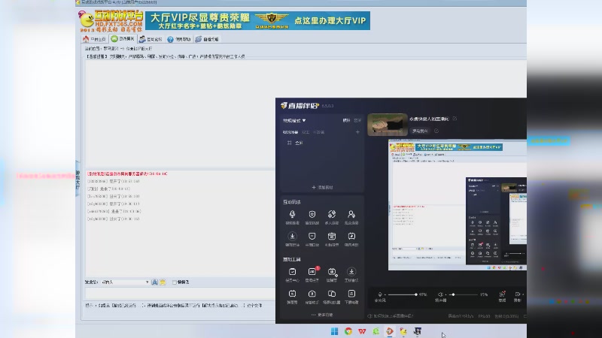Click edit icon beside the game tag
The height and width of the screenshot is (338, 602).
436,131
